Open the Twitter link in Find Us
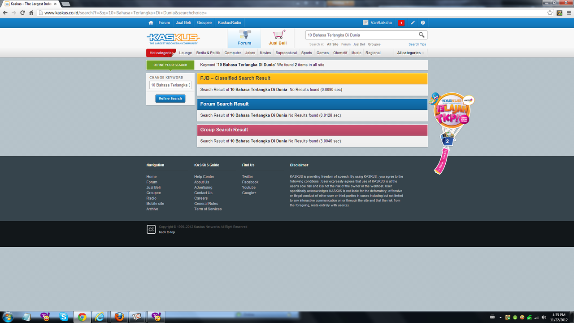574x323 pixels. tap(248, 177)
